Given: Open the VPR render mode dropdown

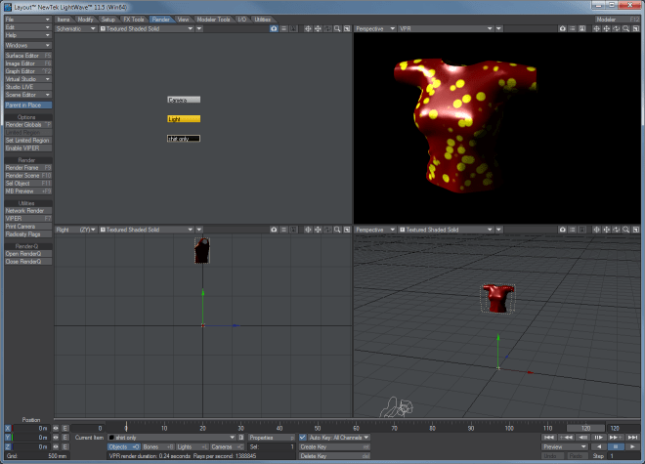Looking at the screenshot, I should click(446, 28).
